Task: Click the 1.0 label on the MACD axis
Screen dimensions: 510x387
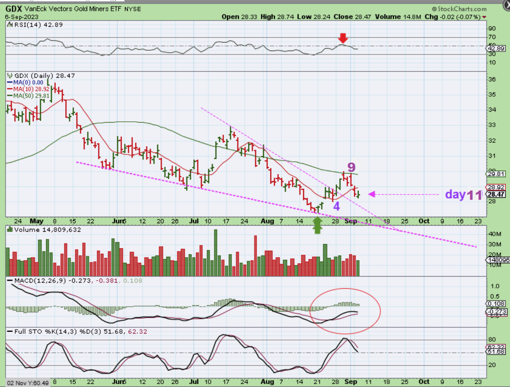Action: pos(495,286)
